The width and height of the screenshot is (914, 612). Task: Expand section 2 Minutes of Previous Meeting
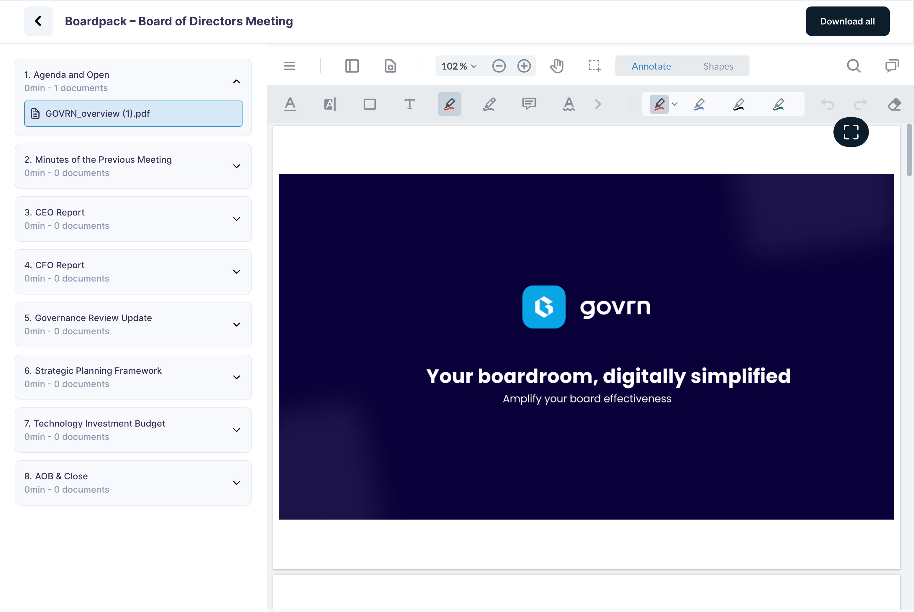(237, 165)
